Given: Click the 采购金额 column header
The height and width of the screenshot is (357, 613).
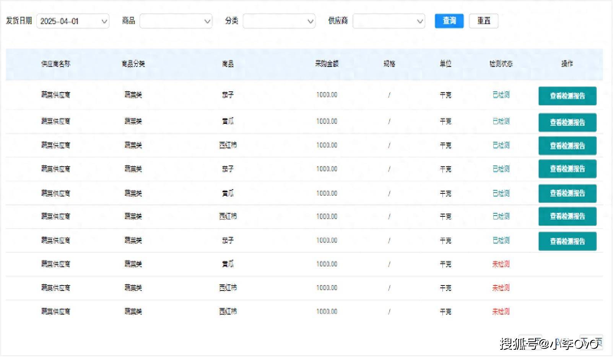Looking at the screenshot, I should 327,64.
